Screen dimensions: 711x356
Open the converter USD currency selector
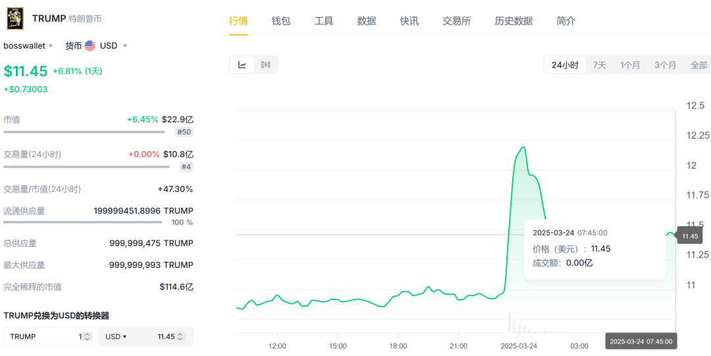tap(116, 336)
